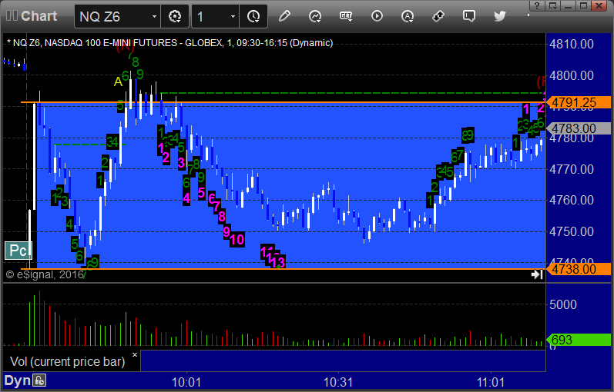Expand the NQ Z6 symbol dropdown
Viewport: 614px width, 392px height.
154,16
